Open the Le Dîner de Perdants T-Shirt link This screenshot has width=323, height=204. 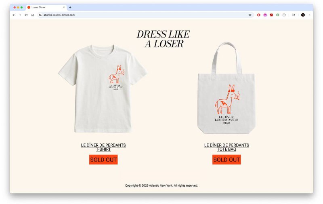103,147
